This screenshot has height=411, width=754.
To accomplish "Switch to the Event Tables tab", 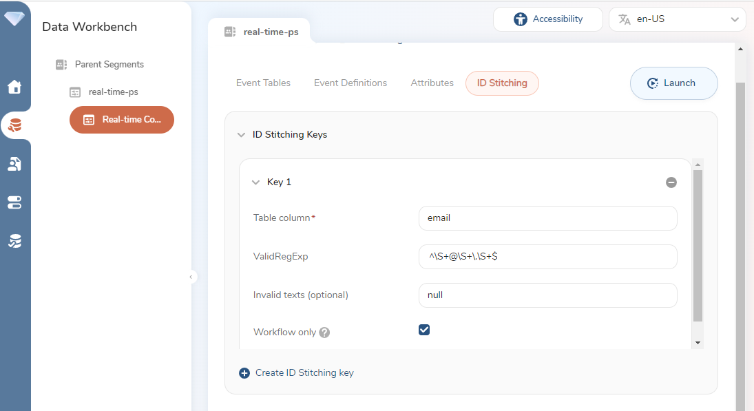I will [263, 83].
